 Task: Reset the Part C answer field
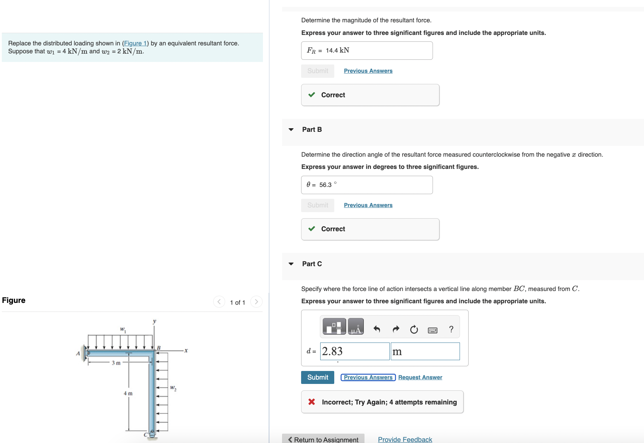[x=414, y=329]
